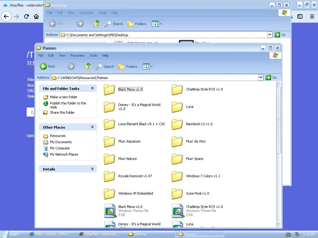Viewport: 318px width, 238px height.
Task: Expand Themes address bar dropdown
Action: tap(261, 77)
